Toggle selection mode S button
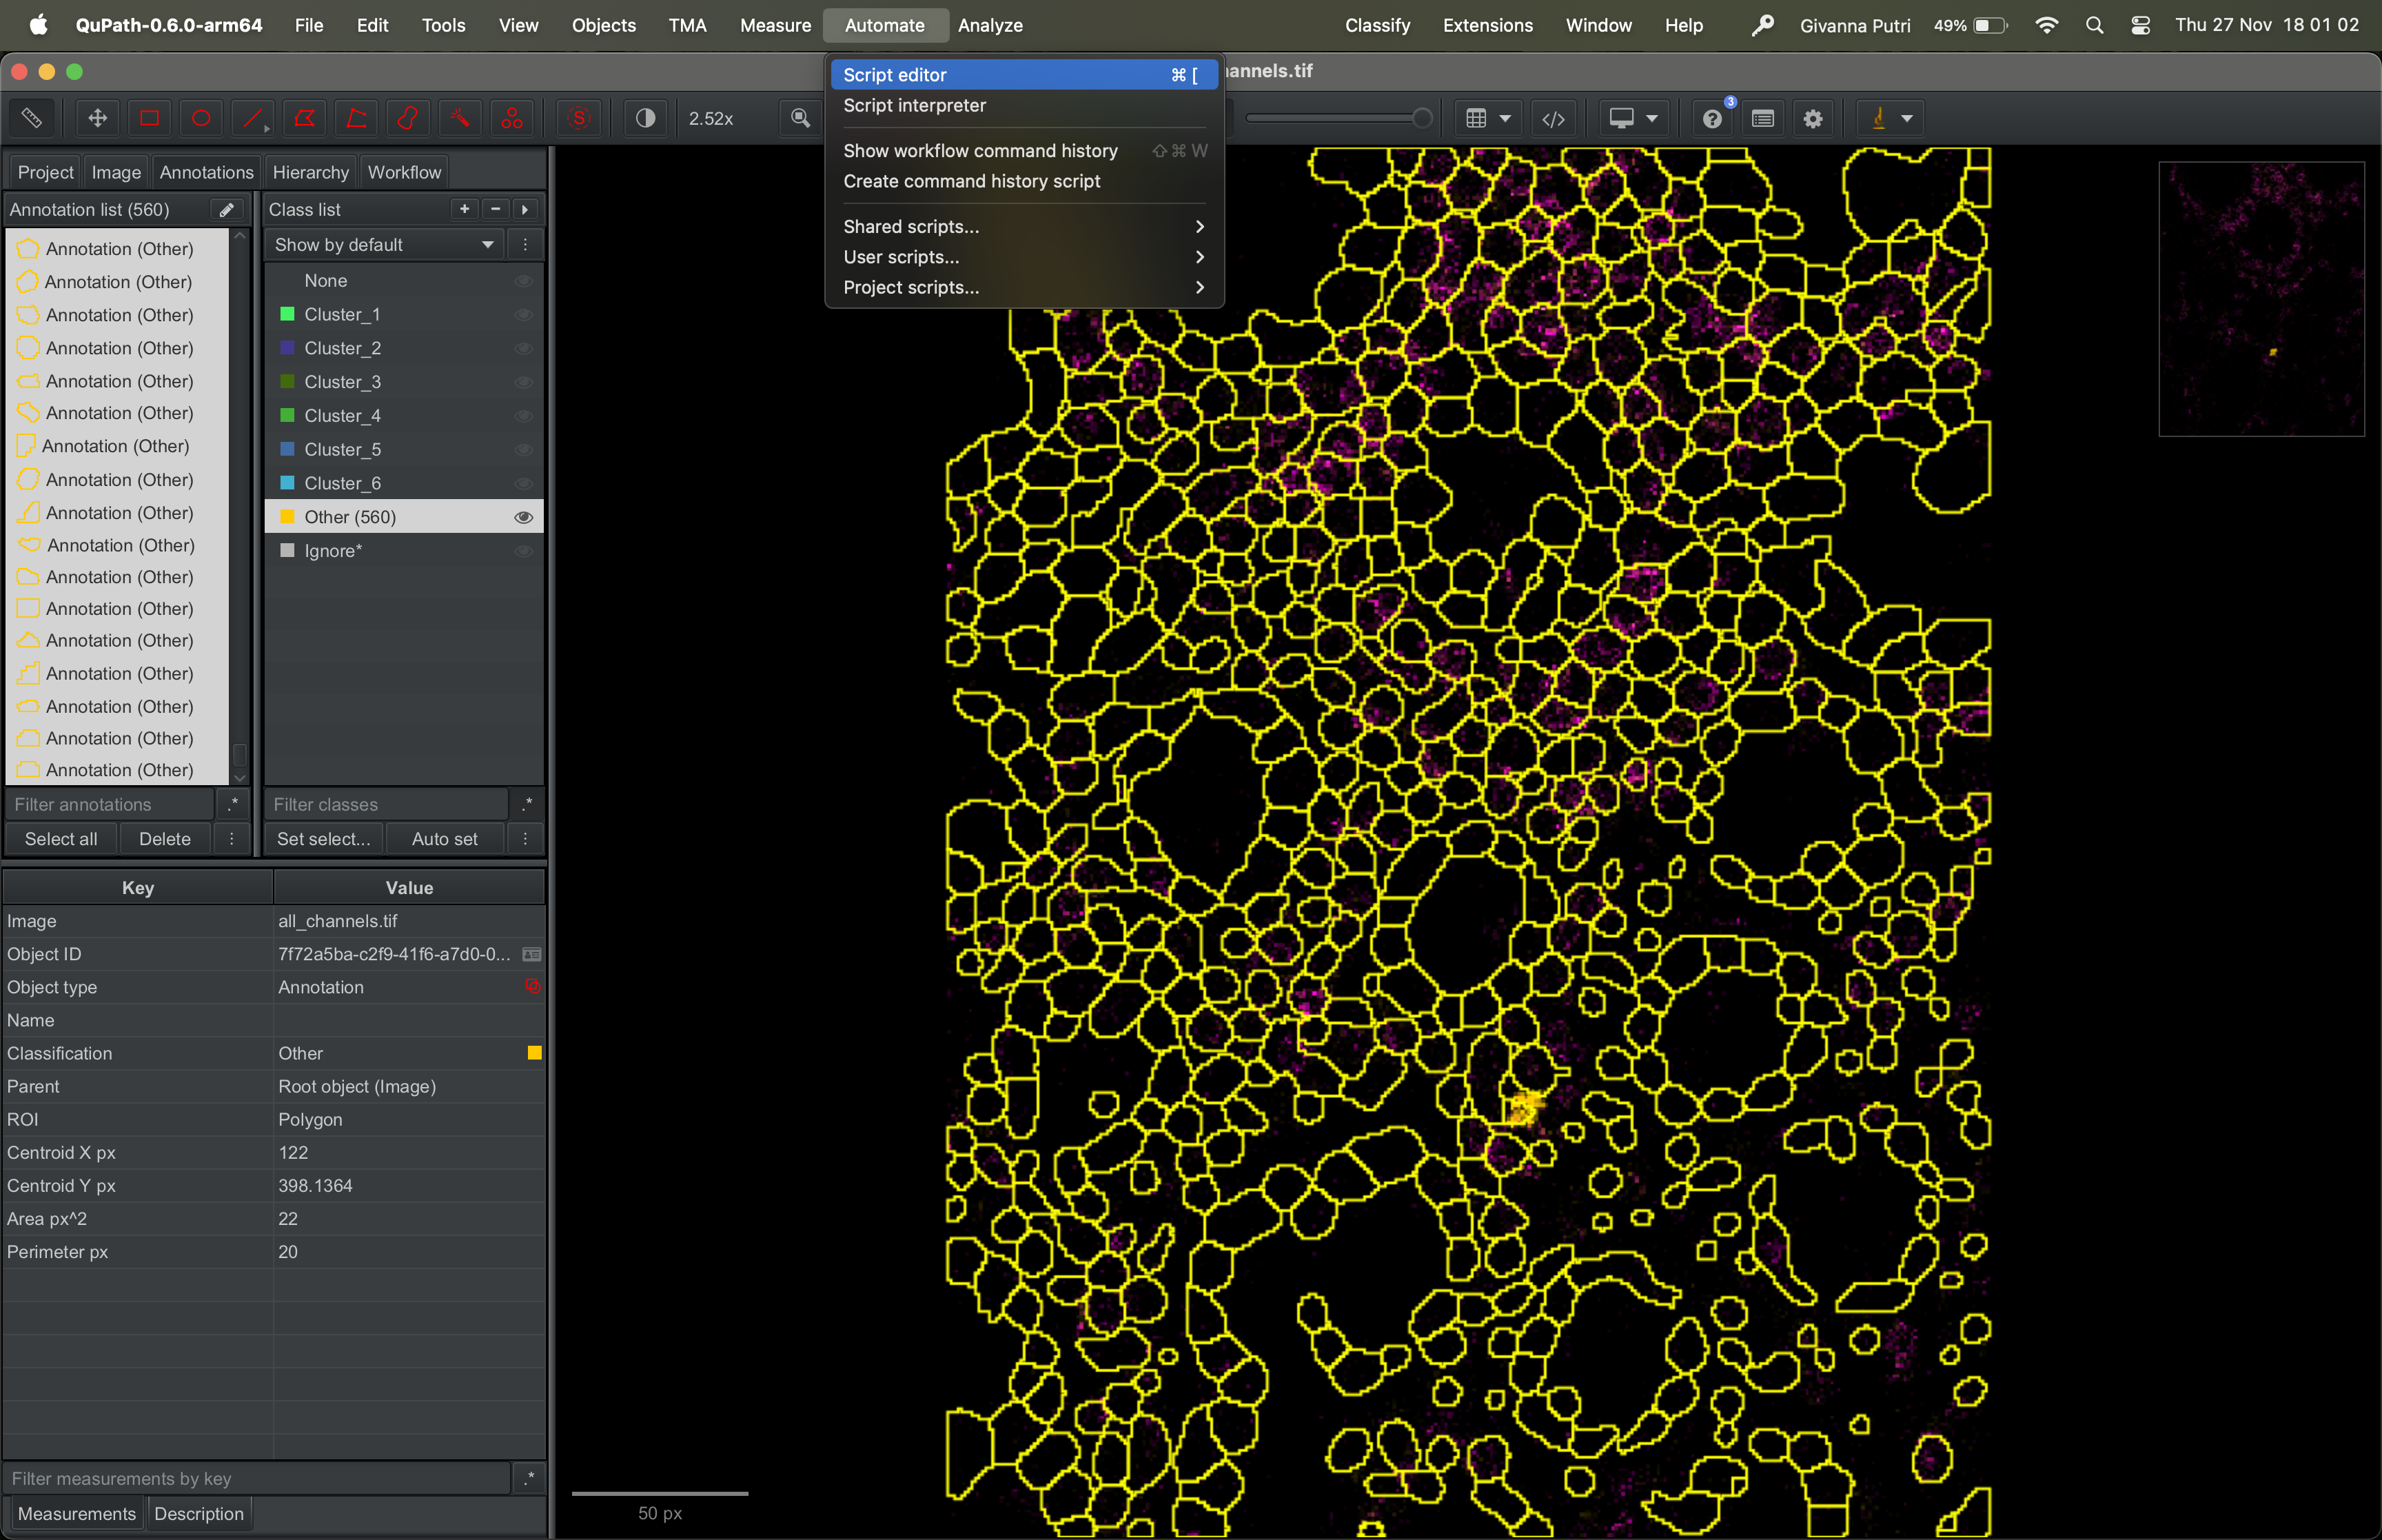The width and height of the screenshot is (2382, 1540). click(x=579, y=118)
